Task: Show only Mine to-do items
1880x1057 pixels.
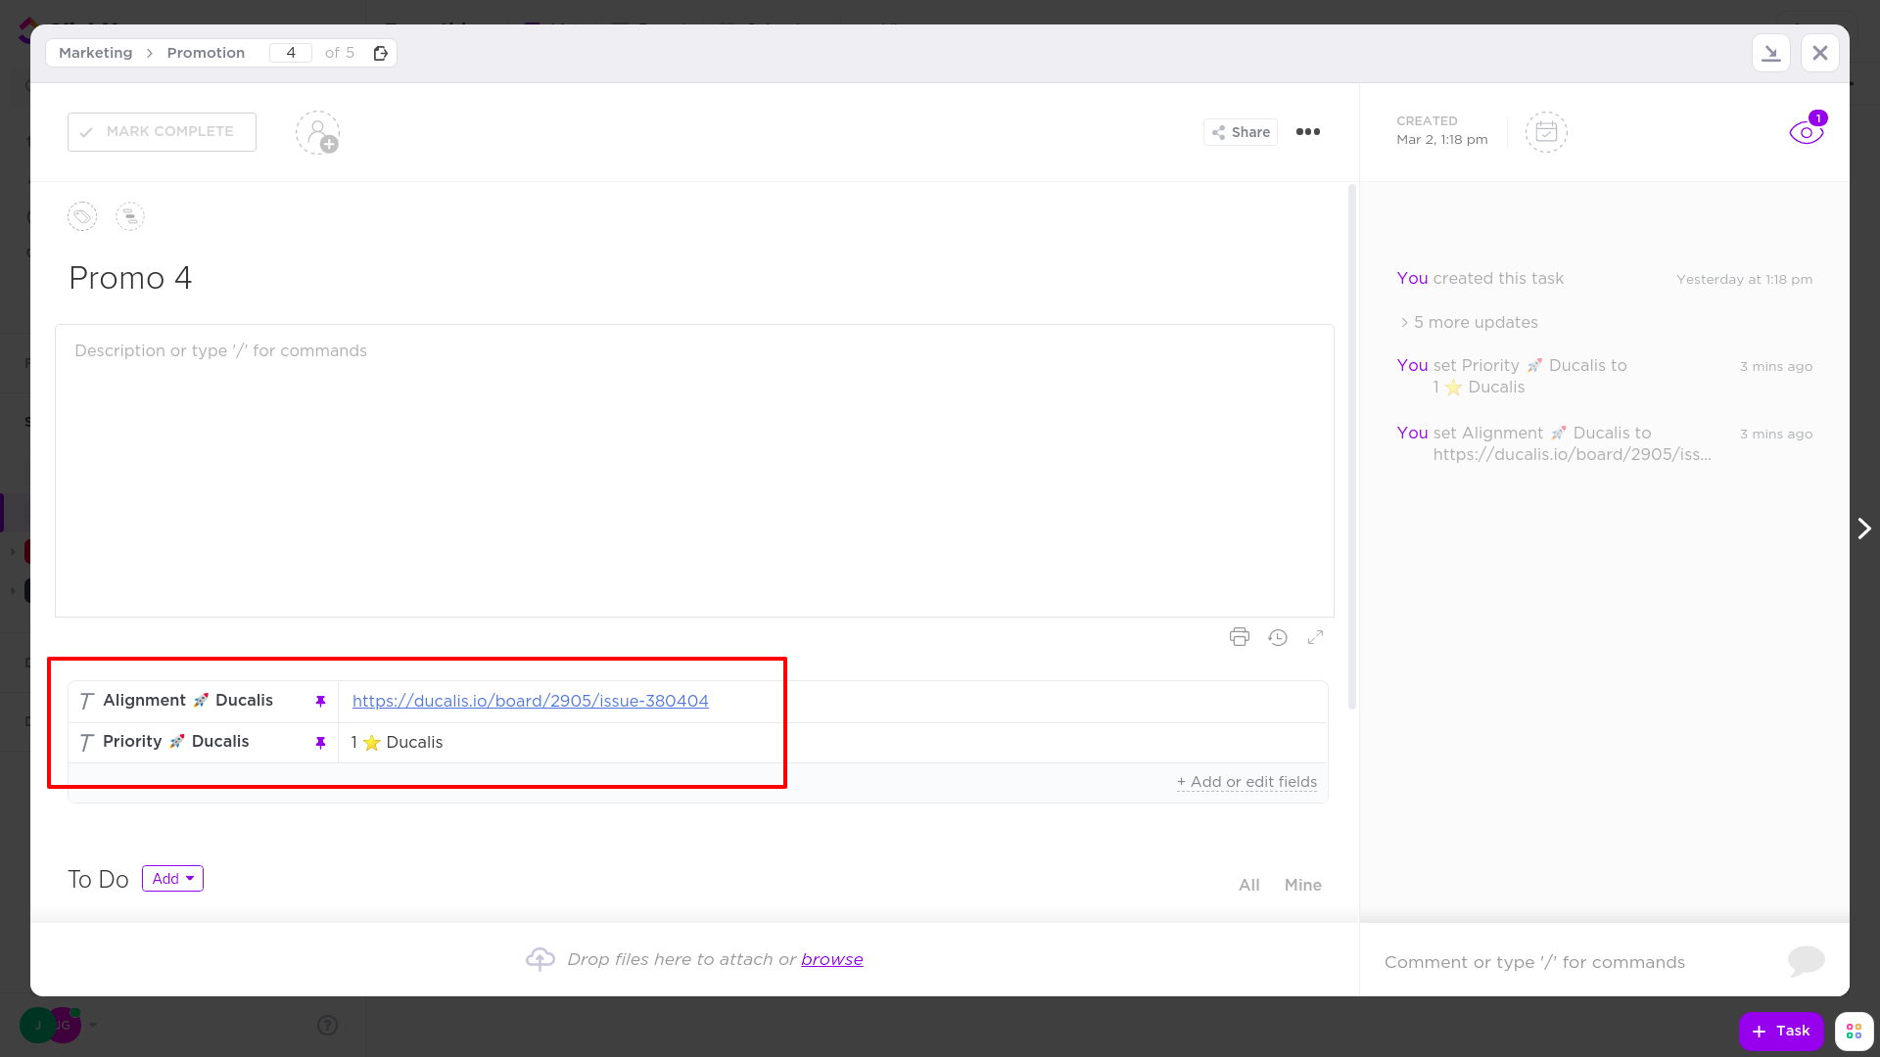Action: pos(1303,885)
